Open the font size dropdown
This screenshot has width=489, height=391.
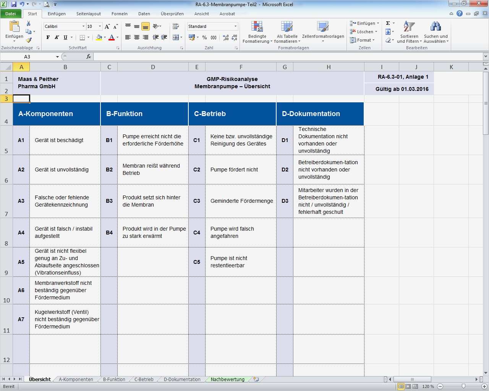tap(100, 26)
